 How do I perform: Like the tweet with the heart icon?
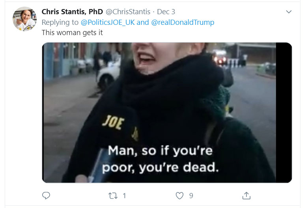[179, 195]
